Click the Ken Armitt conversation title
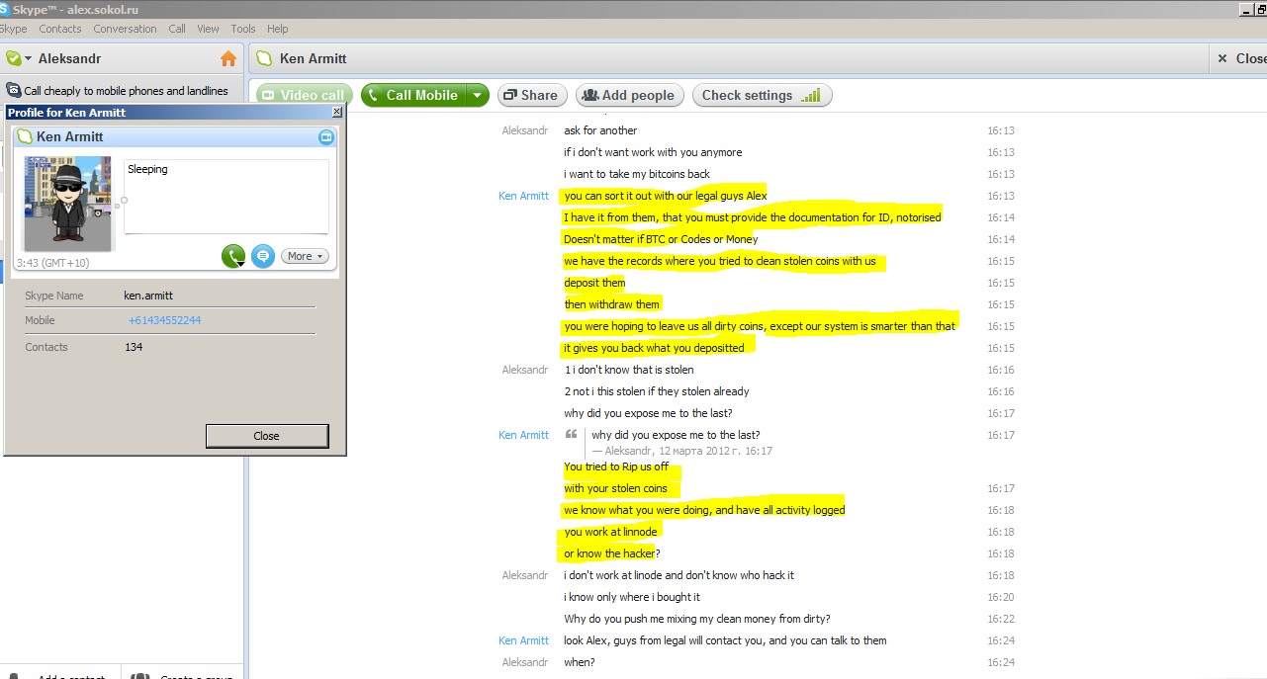The height and width of the screenshot is (679, 1267). click(x=314, y=58)
